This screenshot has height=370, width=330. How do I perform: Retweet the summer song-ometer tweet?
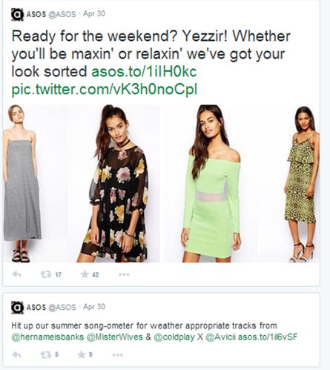coord(46,354)
